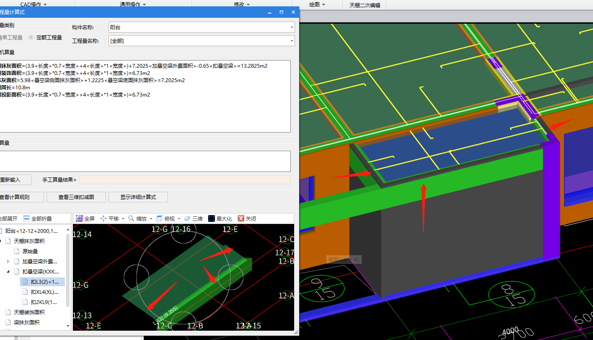Open the 天棚二次编辑 menu

tap(365, 5)
